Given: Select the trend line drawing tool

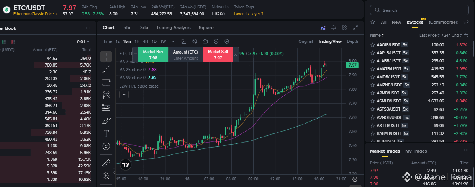Looking at the screenshot, I should [106, 69].
